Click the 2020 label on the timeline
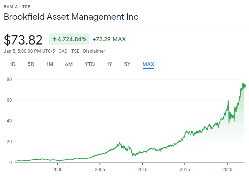The height and width of the screenshot is (177, 249). click(x=227, y=169)
